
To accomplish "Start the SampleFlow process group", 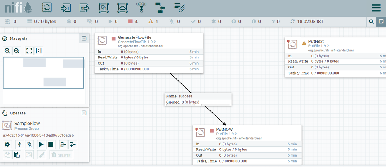I will point(41,145).
